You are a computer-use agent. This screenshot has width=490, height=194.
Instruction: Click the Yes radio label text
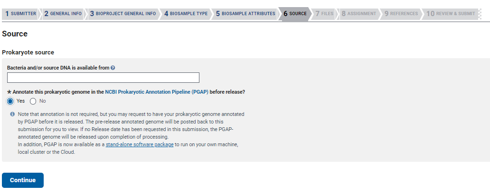pos(20,101)
